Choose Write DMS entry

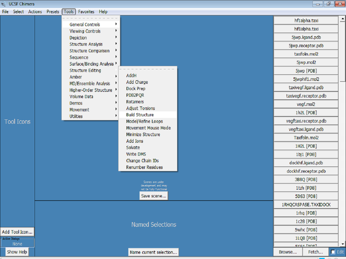tap(148, 154)
